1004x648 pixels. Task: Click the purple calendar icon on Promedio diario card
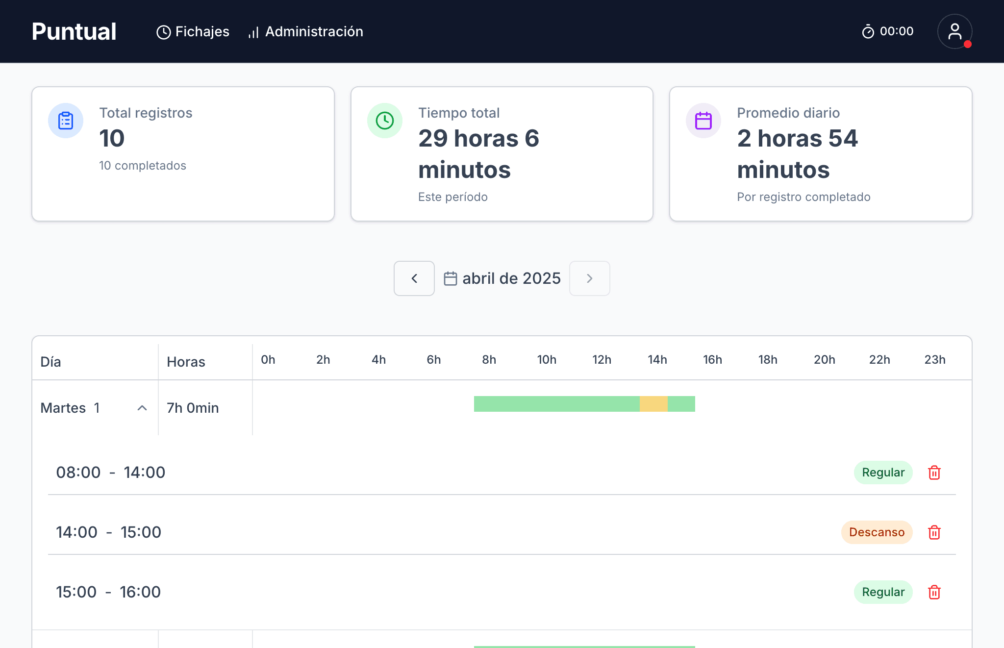[703, 120]
